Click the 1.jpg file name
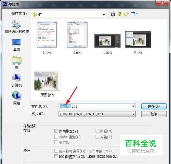Screen dimensions: 171x164 (47, 52)
